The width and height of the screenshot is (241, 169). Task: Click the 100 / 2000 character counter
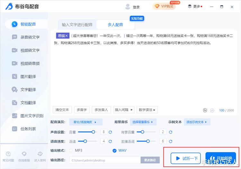[227, 110]
